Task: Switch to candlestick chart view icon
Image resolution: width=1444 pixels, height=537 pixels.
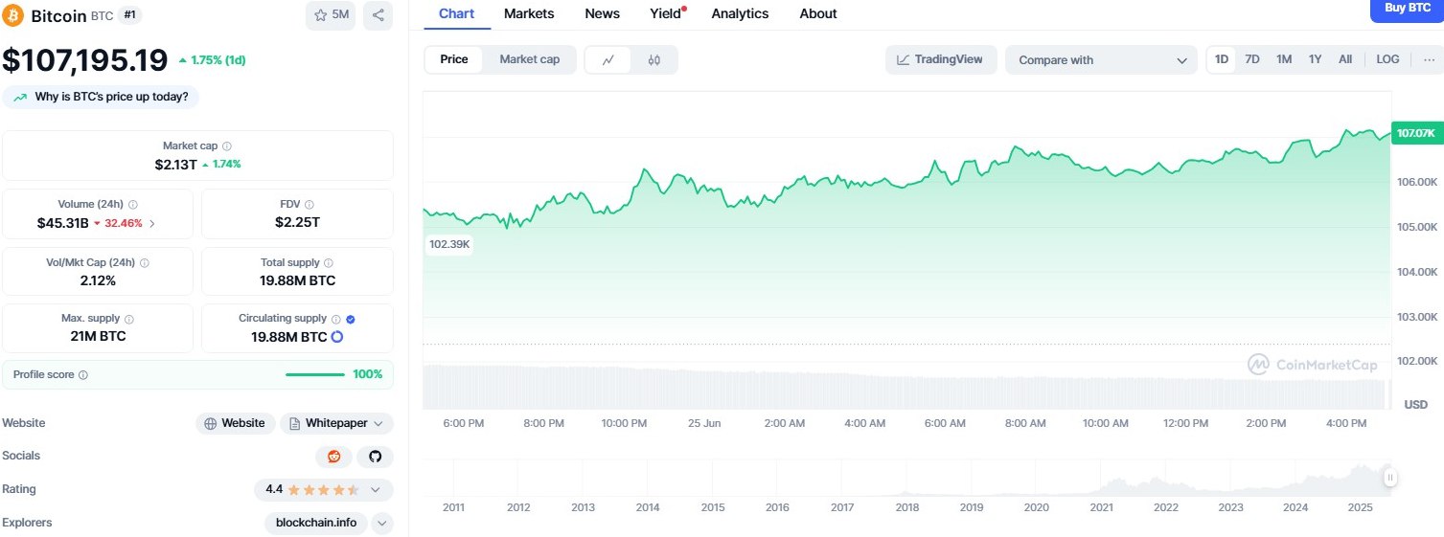Action: 653,59
